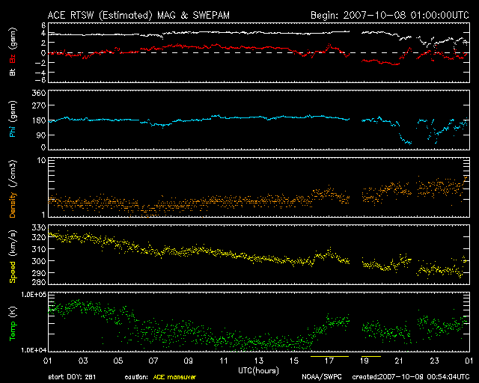Click the short yellow maneuver bar near hour 19
Viewport: 479px width, 383px height.
371,356
